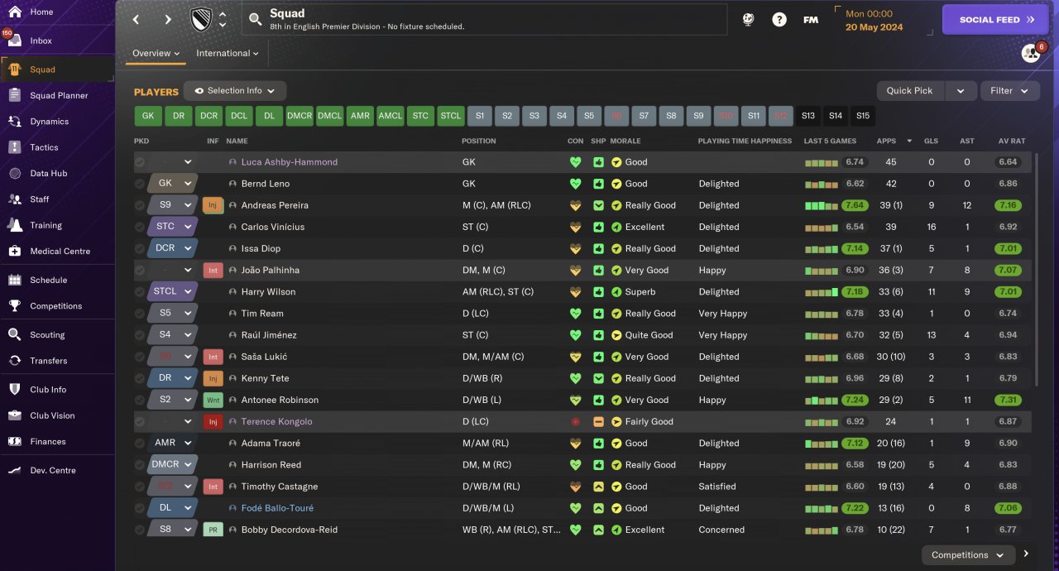The height and width of the screenshot is (571, 1059).
Task: Expand the Selection Info dropdown
Action: pyautogui.click(x=235, y=91)
